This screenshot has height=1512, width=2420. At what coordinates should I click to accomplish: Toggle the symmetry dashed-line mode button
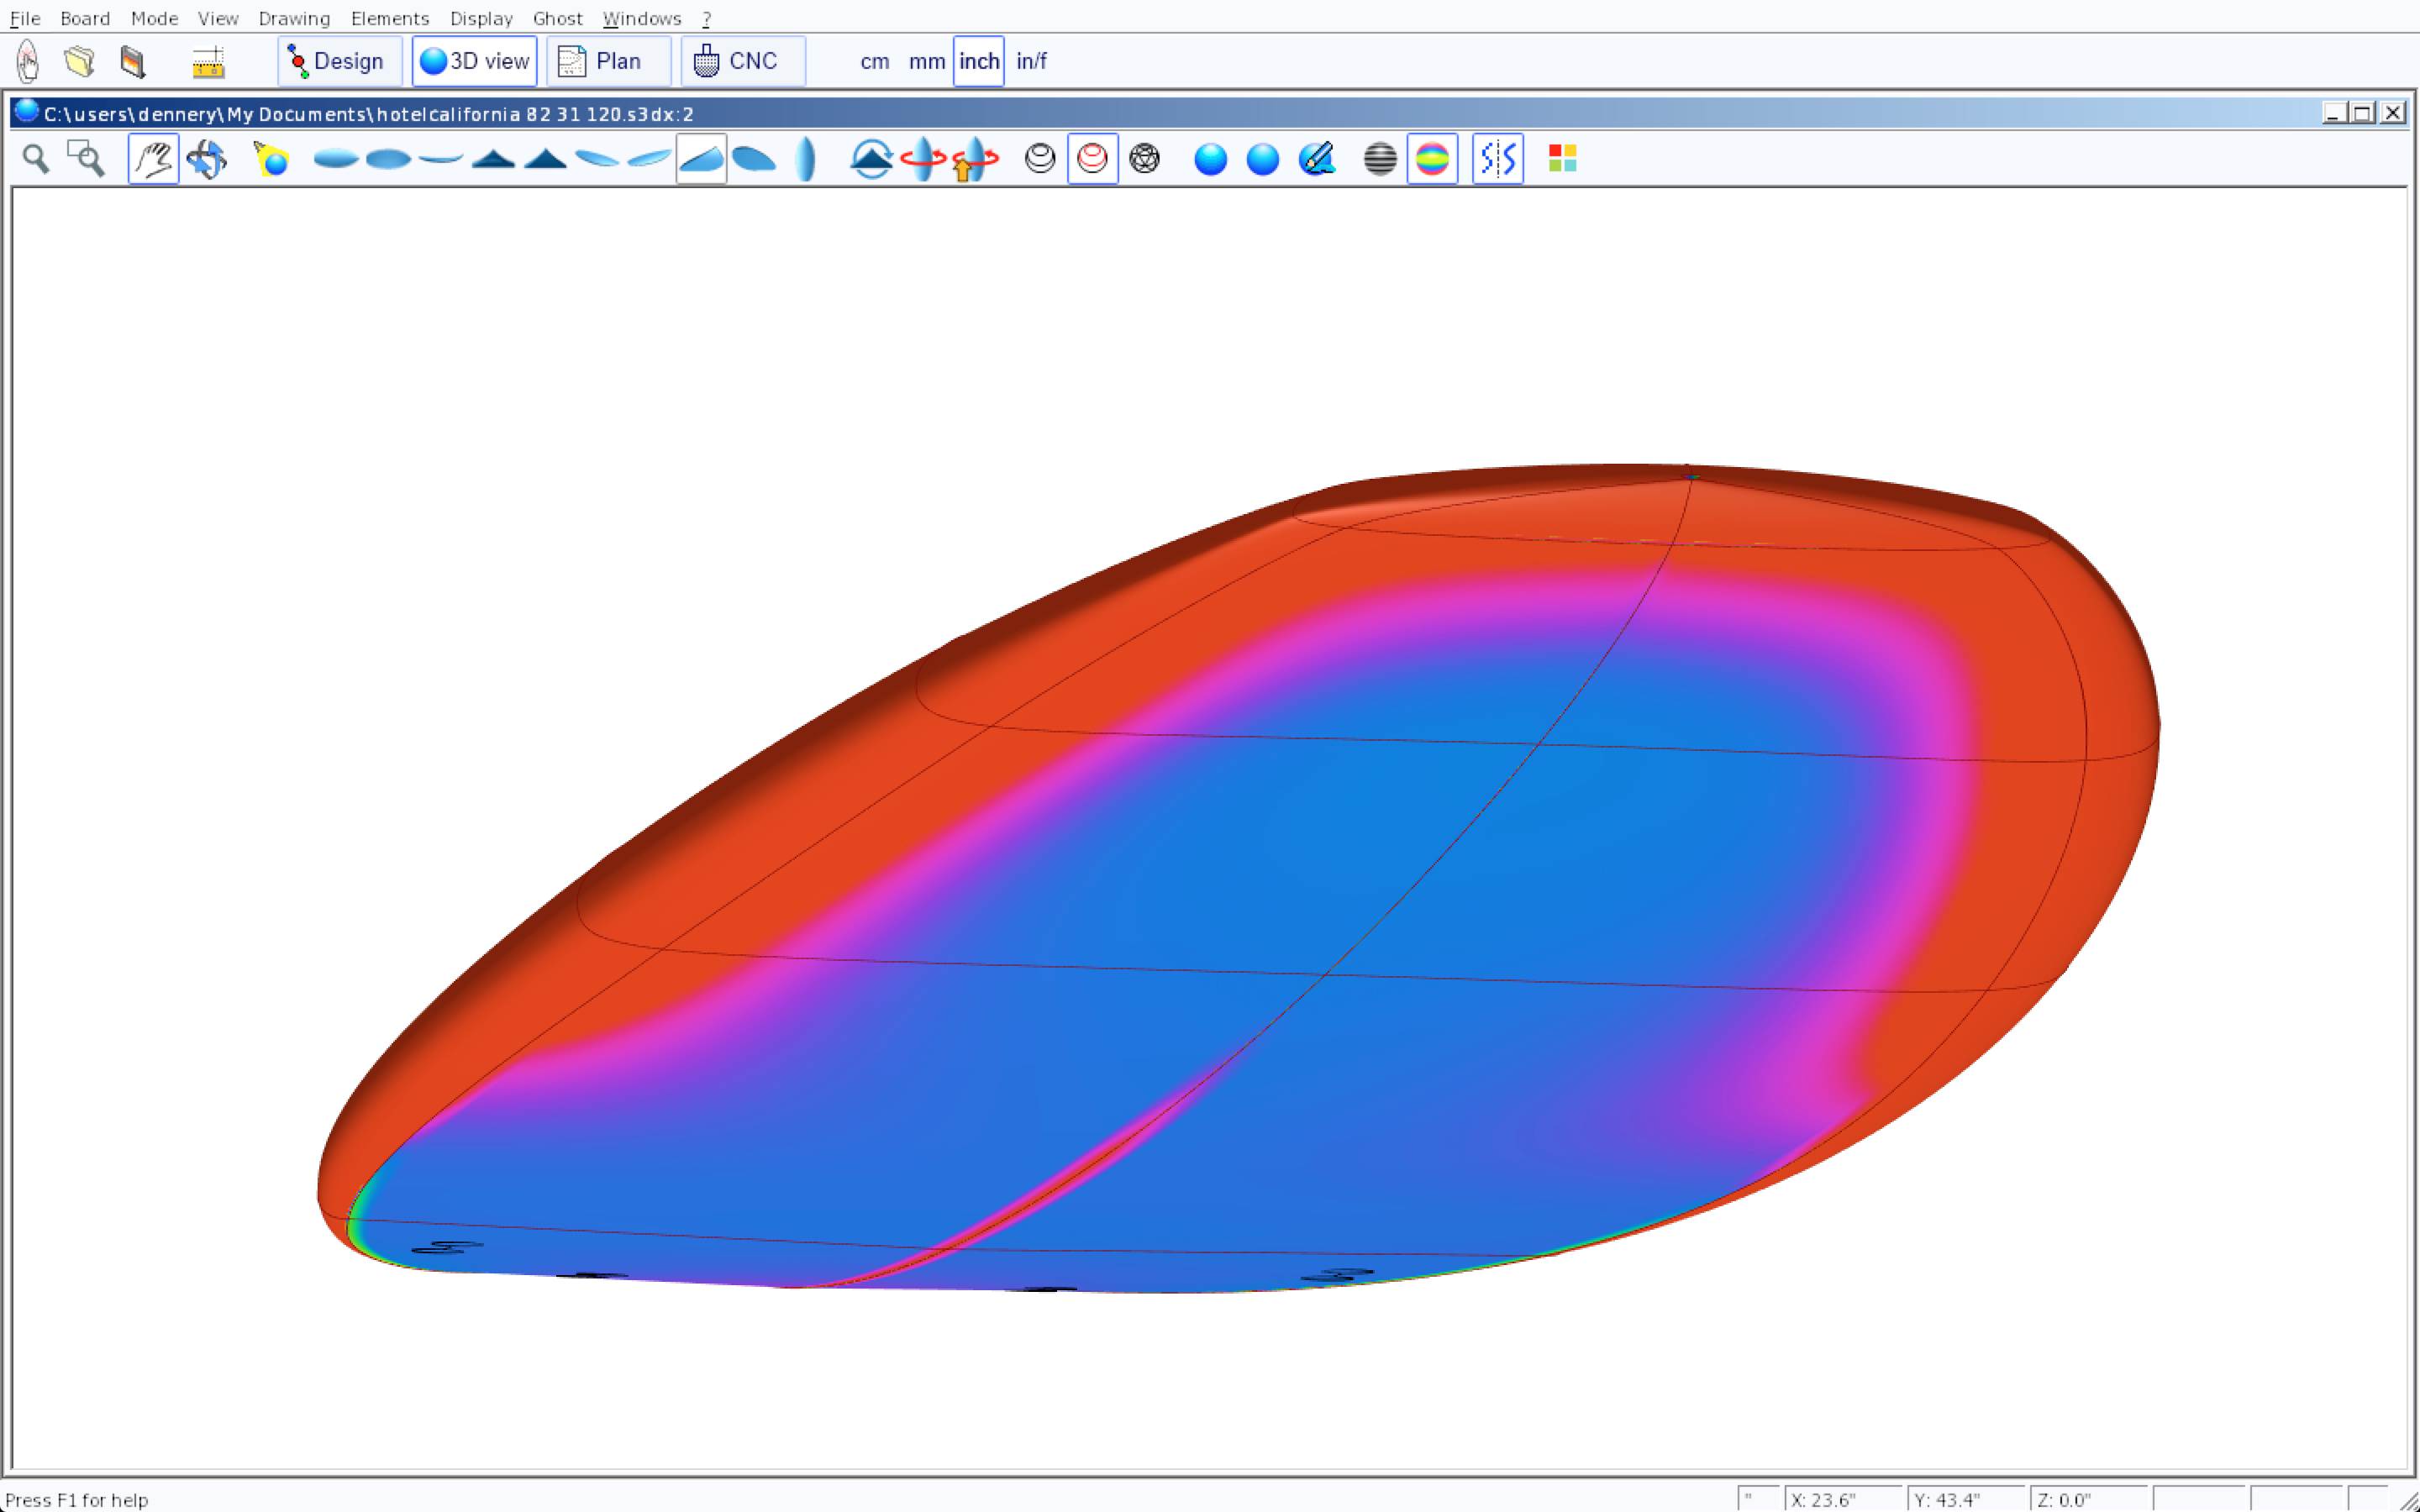[1497, 159]
